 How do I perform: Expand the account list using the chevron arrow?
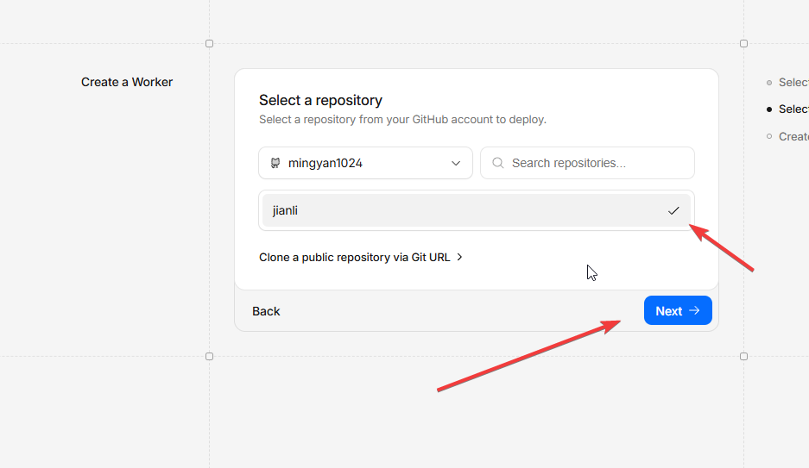click(x=456, y=163)
